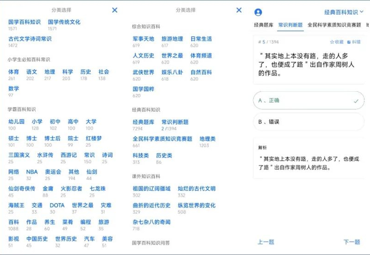Viewport: 370px width, 255px height.
Task: Favorite the question with 收藏 star
Action: 337,42
